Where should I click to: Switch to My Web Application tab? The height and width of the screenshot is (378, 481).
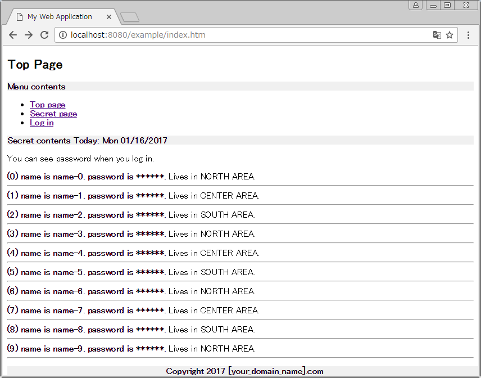(x=60, y=17)
